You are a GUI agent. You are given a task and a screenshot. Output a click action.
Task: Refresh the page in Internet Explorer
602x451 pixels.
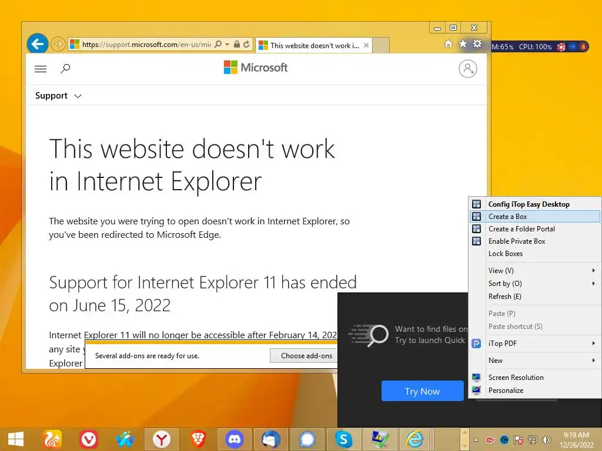coord(246,45)
